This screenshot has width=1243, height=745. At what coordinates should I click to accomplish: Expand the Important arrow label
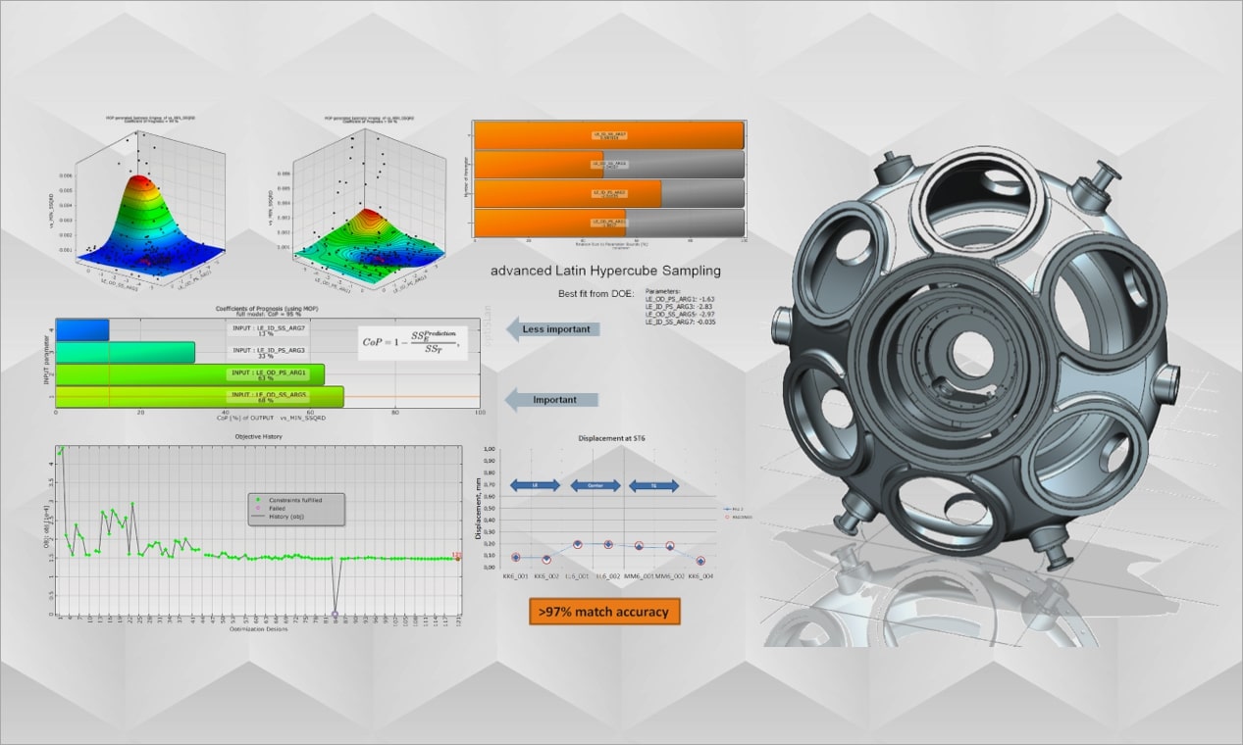point(549,400)
